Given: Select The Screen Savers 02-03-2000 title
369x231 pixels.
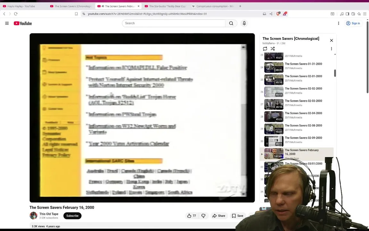Looking at the screenshot, I should (303, 101).
